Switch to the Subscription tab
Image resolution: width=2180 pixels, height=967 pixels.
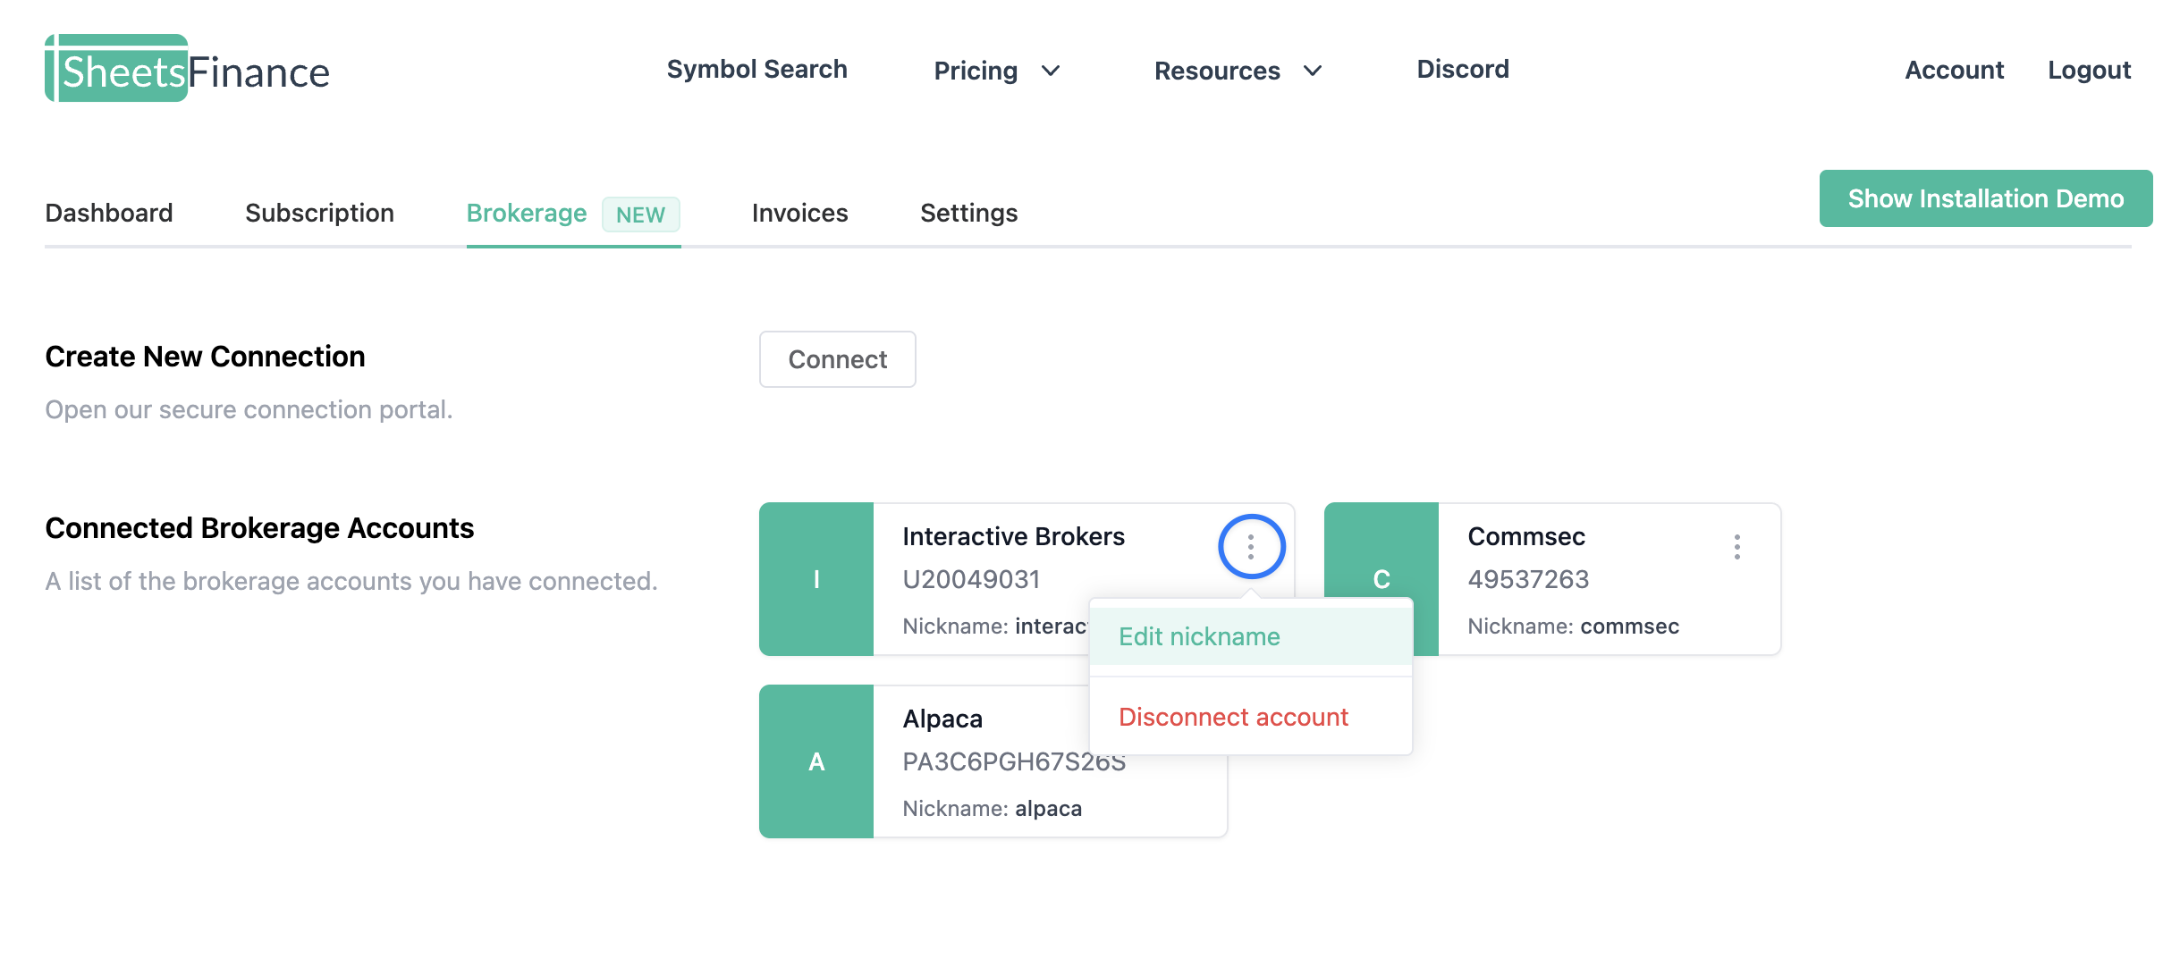point(319,213)
